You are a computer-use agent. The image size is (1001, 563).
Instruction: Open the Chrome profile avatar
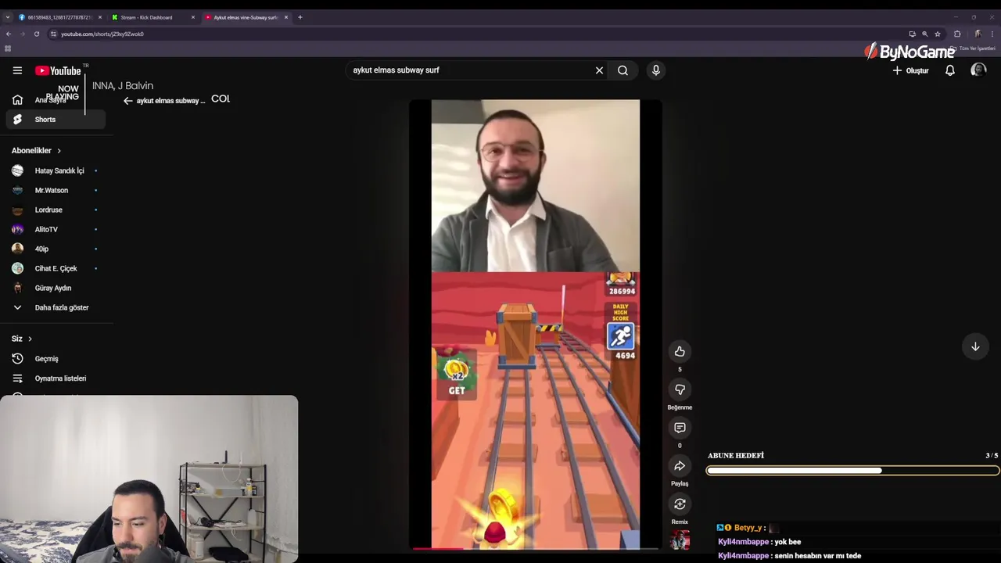[x=978, y=34]
